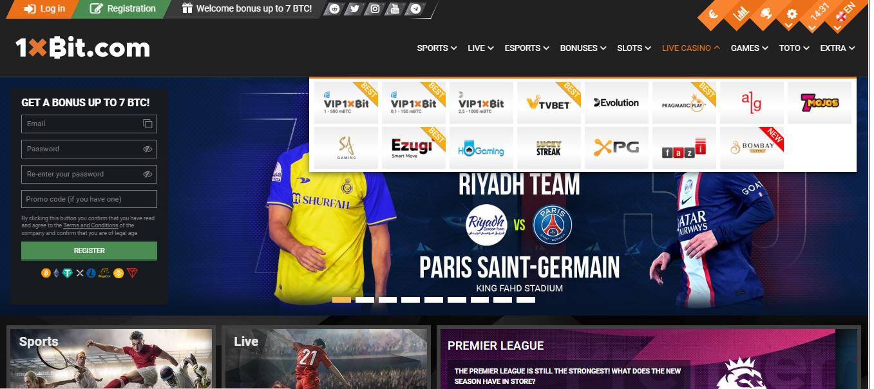The width and height of the screenshot is (874, 389).
Task: Open the settings gear icon
Action: click(x=792, y=14)
